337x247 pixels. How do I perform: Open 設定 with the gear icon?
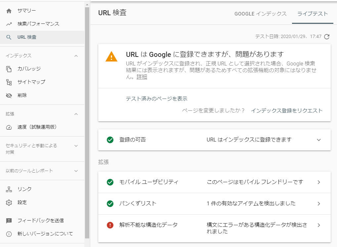tap(9, 202)
